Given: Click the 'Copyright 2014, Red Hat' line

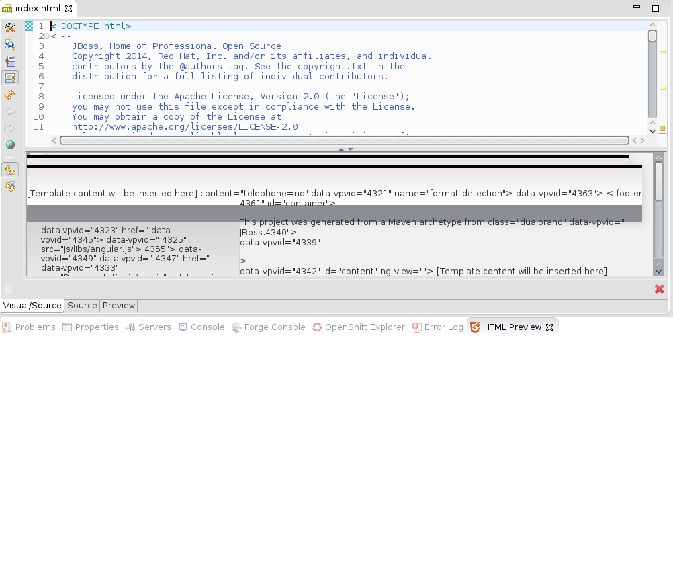Looking at the screenshot, I should click(x=251, y=56).
